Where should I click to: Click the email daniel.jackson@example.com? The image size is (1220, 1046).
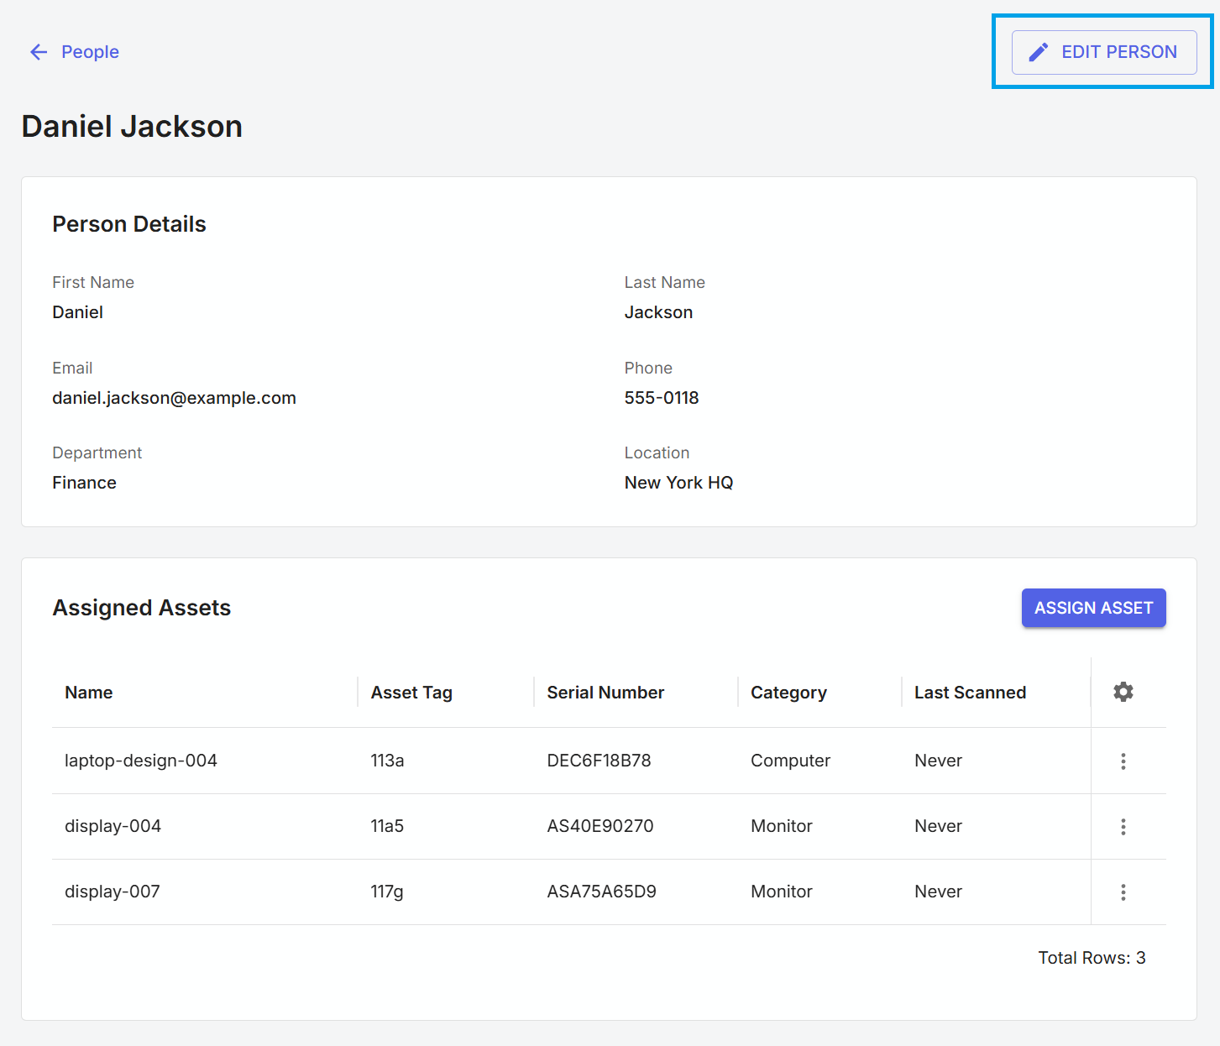click(x=174, y=398)
